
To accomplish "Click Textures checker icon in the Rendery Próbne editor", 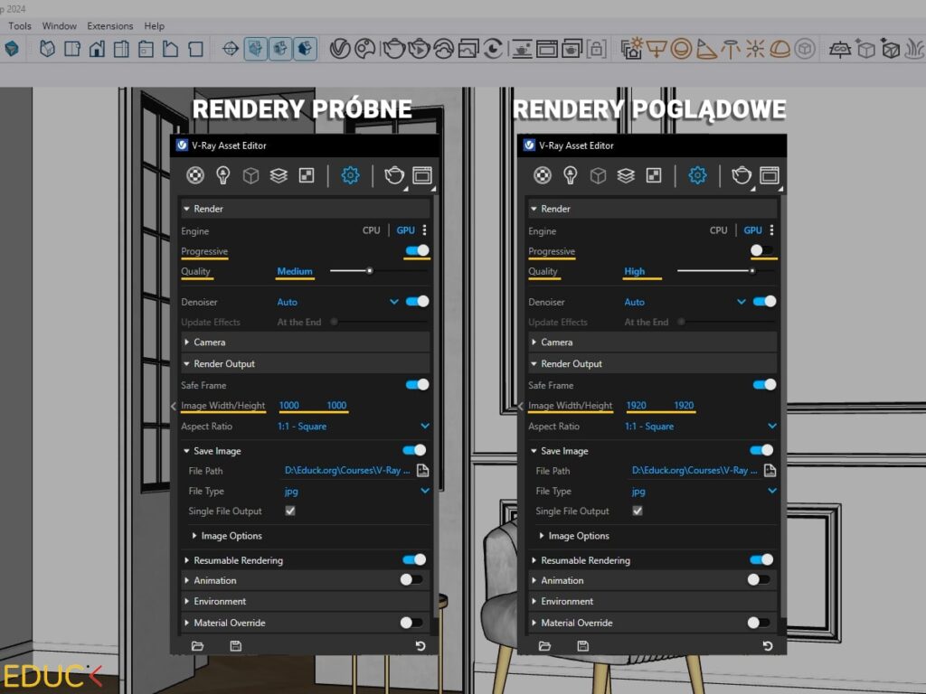I will pos(307,175).
